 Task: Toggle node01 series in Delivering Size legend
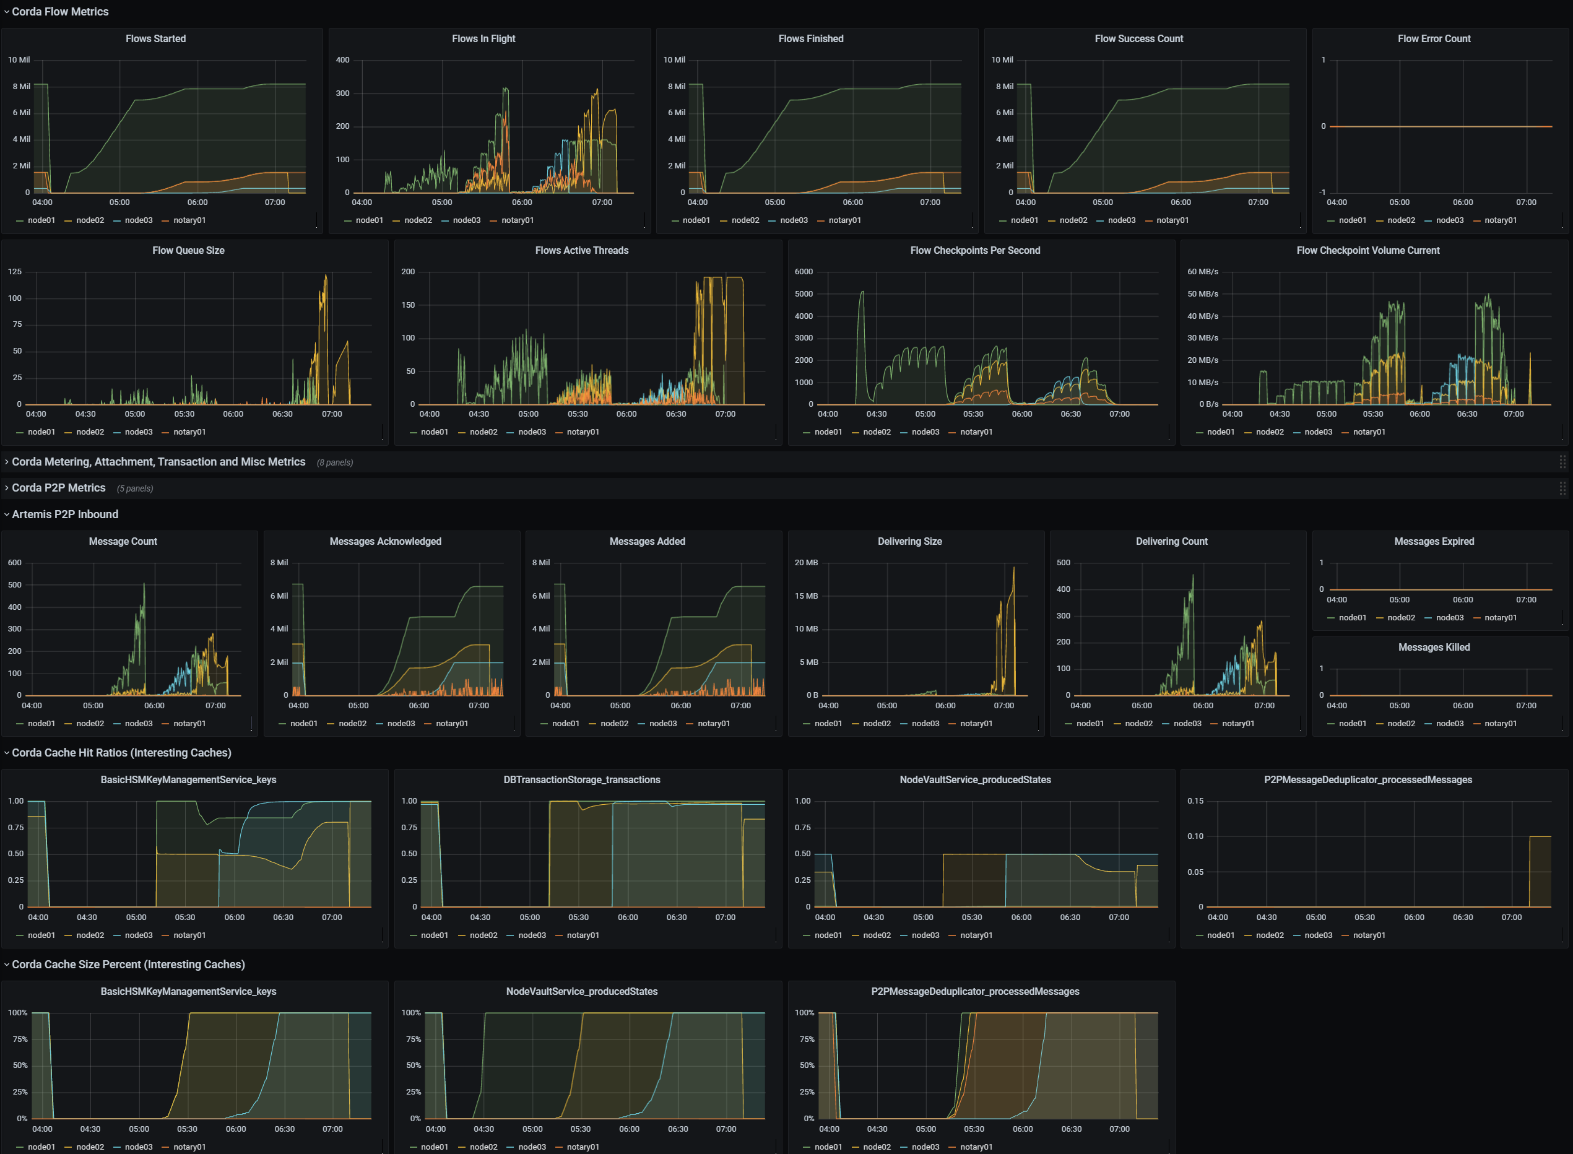[x=828, y=723]
